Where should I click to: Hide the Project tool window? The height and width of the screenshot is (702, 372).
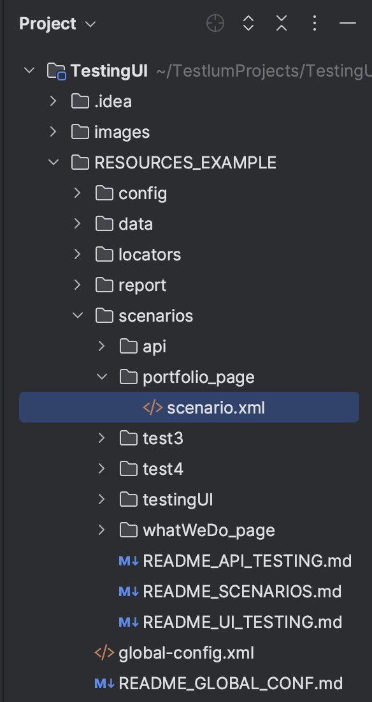pyautogui.click(x=348, y=23)
